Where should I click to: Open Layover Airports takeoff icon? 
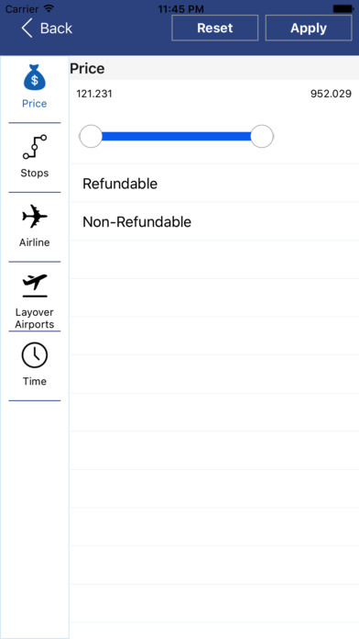click(35, 286)
